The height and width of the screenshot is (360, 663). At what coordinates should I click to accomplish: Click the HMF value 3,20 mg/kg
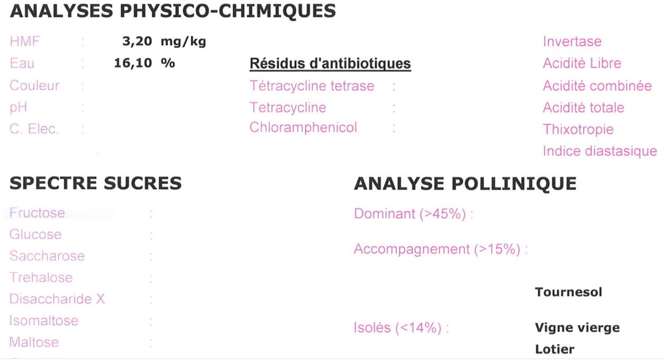(x=164, y=42)
